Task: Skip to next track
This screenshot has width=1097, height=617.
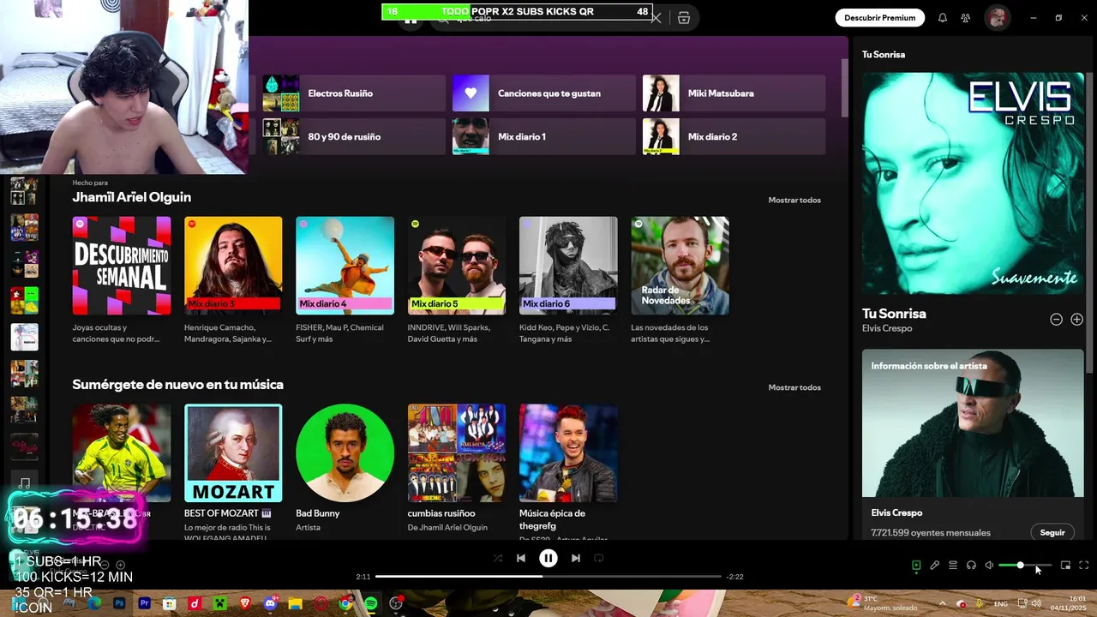Action: tap(576, 558)
